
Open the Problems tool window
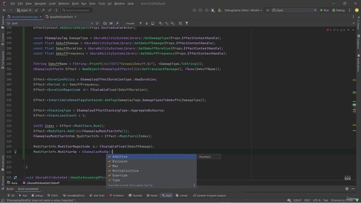[x=117, y=196]
